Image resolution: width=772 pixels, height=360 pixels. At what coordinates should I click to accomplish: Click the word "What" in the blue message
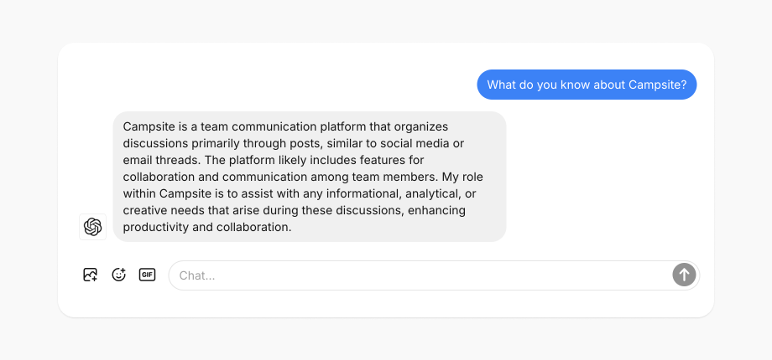[x=502, y=85]
